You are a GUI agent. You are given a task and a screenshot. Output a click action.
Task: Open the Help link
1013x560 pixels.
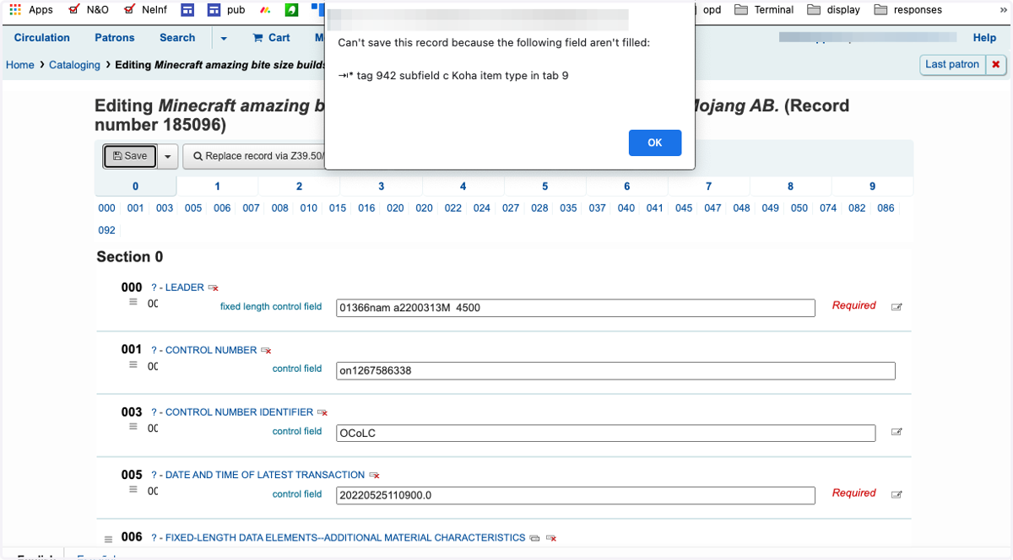point(984,38)
